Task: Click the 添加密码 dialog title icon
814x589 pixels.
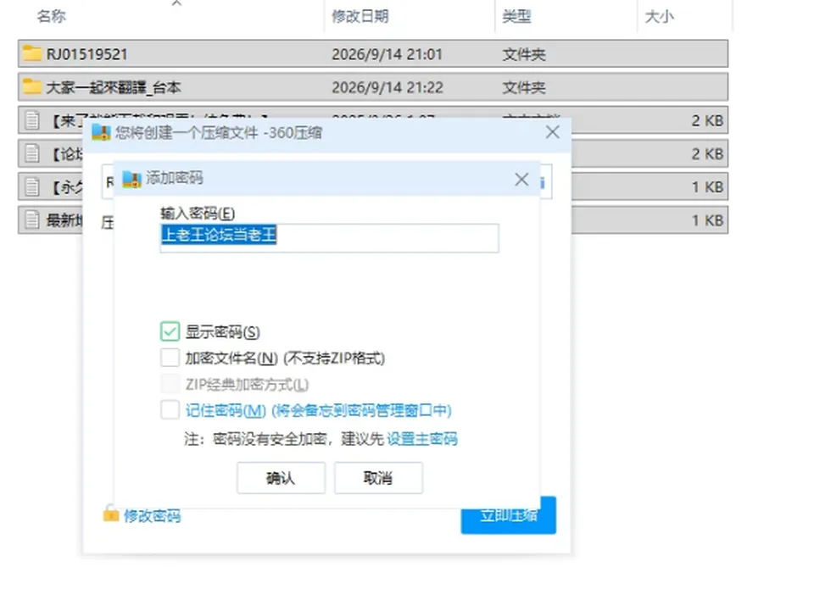Action: pyautogui.click(x=132, y=179)
